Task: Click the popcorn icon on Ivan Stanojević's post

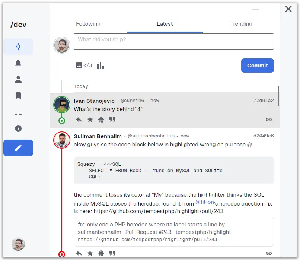Action: tap(101, 120)
